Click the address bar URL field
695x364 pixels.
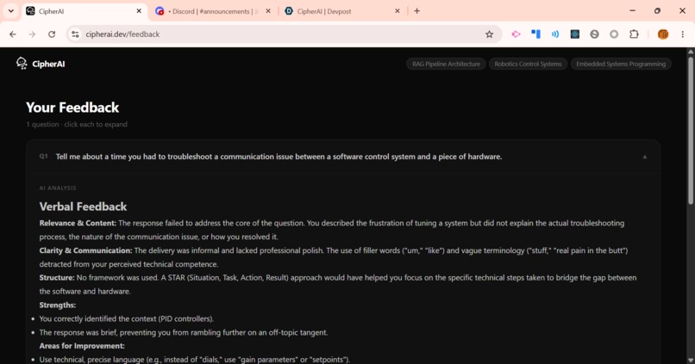tap(284, 34)
